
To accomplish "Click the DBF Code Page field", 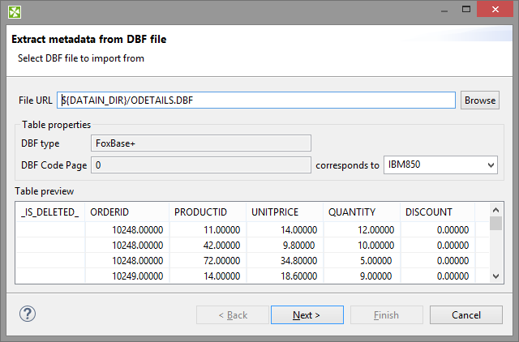I will point(201,165).
